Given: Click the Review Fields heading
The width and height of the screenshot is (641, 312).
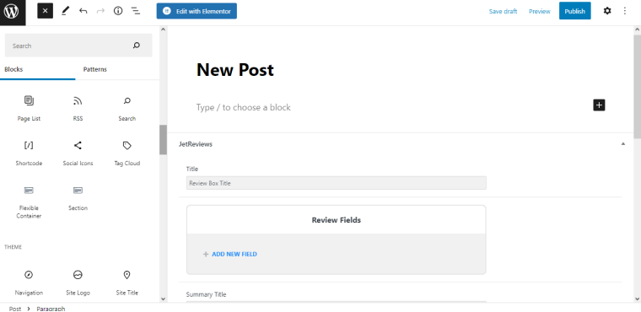Looking at the screenshot, I should pyautogui.click(x=336, y=220).
